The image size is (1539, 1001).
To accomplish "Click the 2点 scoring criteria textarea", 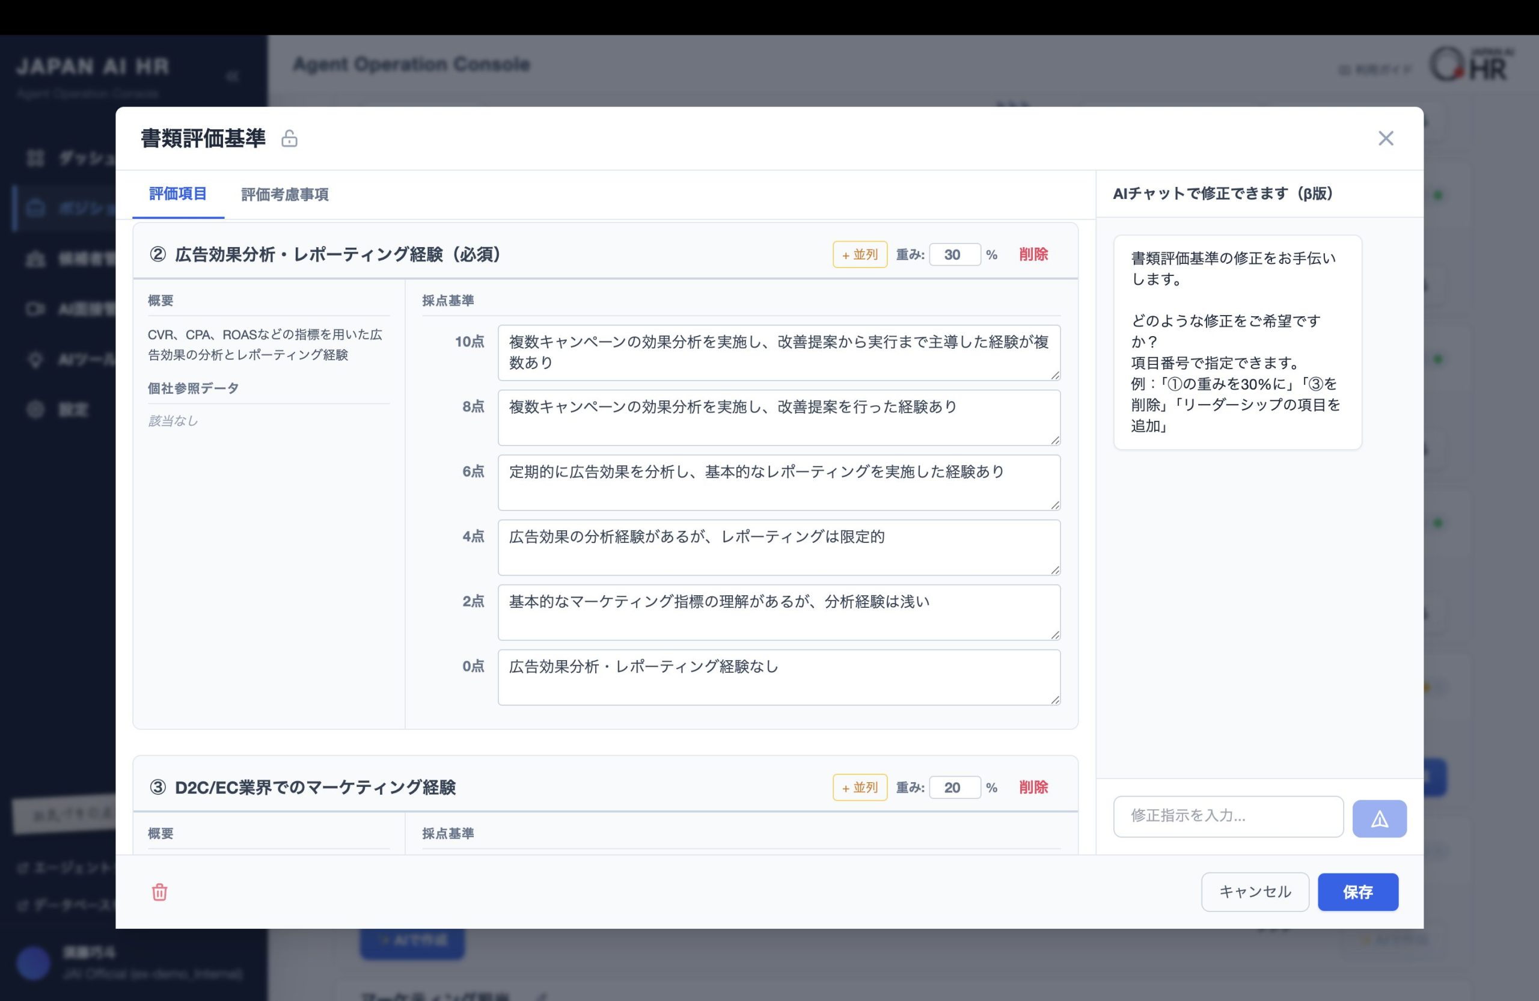I will tap(779, 613).
